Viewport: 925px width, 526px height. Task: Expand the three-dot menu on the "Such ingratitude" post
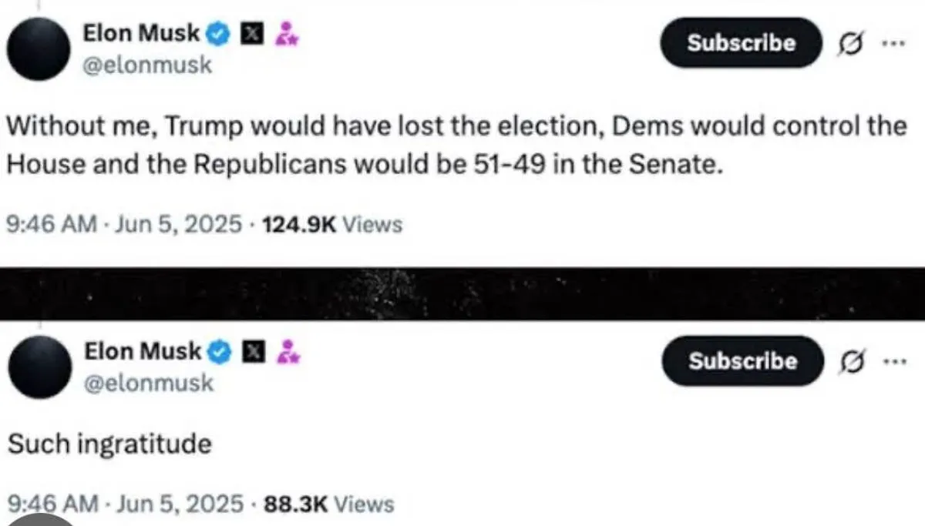(893, 361)
